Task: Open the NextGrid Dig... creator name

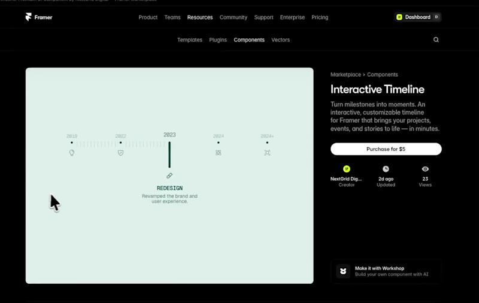Action: [346, 179]
